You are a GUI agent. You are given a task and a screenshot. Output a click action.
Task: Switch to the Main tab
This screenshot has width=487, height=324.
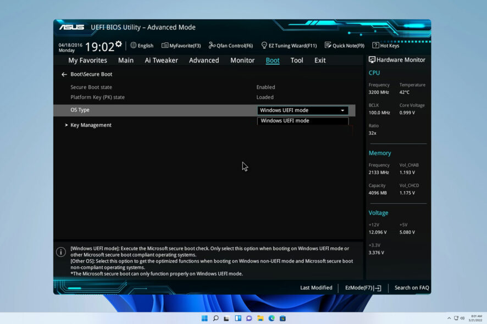(x=126, y=60)
